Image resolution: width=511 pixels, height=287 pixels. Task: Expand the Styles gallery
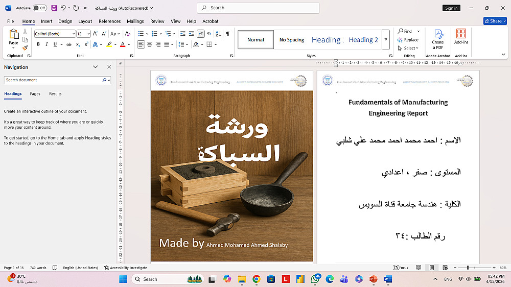click(385, 39)
